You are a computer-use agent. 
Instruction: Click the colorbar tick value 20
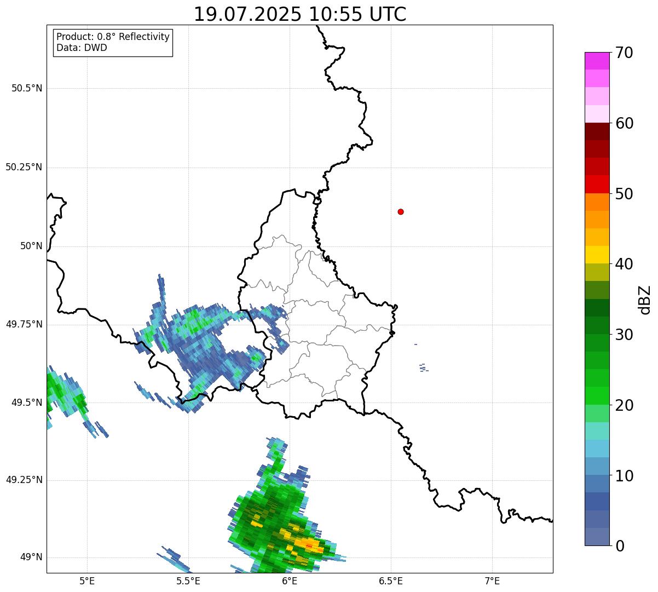point(624,405)
